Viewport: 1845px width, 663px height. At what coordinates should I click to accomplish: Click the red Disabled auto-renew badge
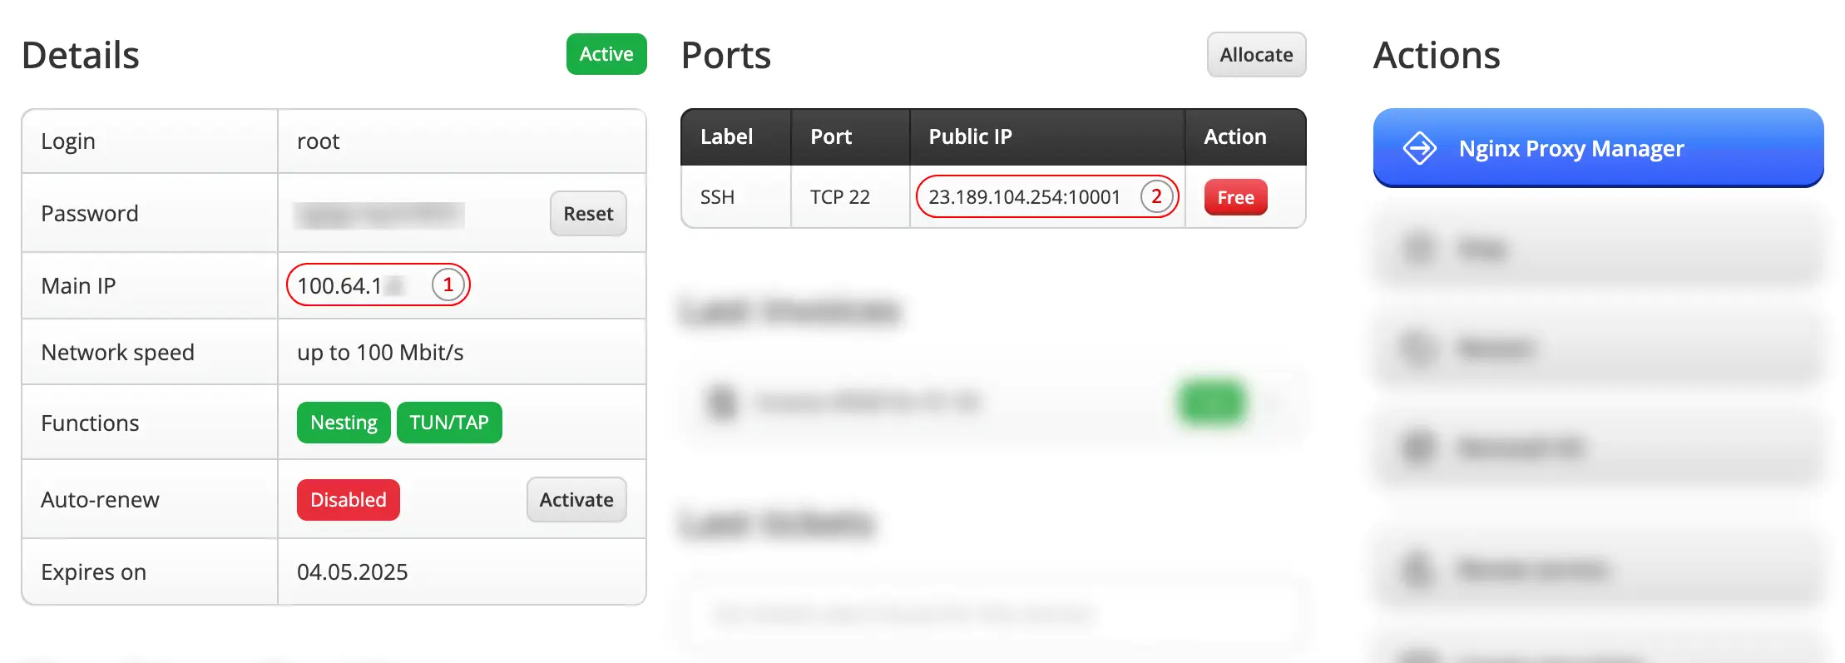click(348, 500)
